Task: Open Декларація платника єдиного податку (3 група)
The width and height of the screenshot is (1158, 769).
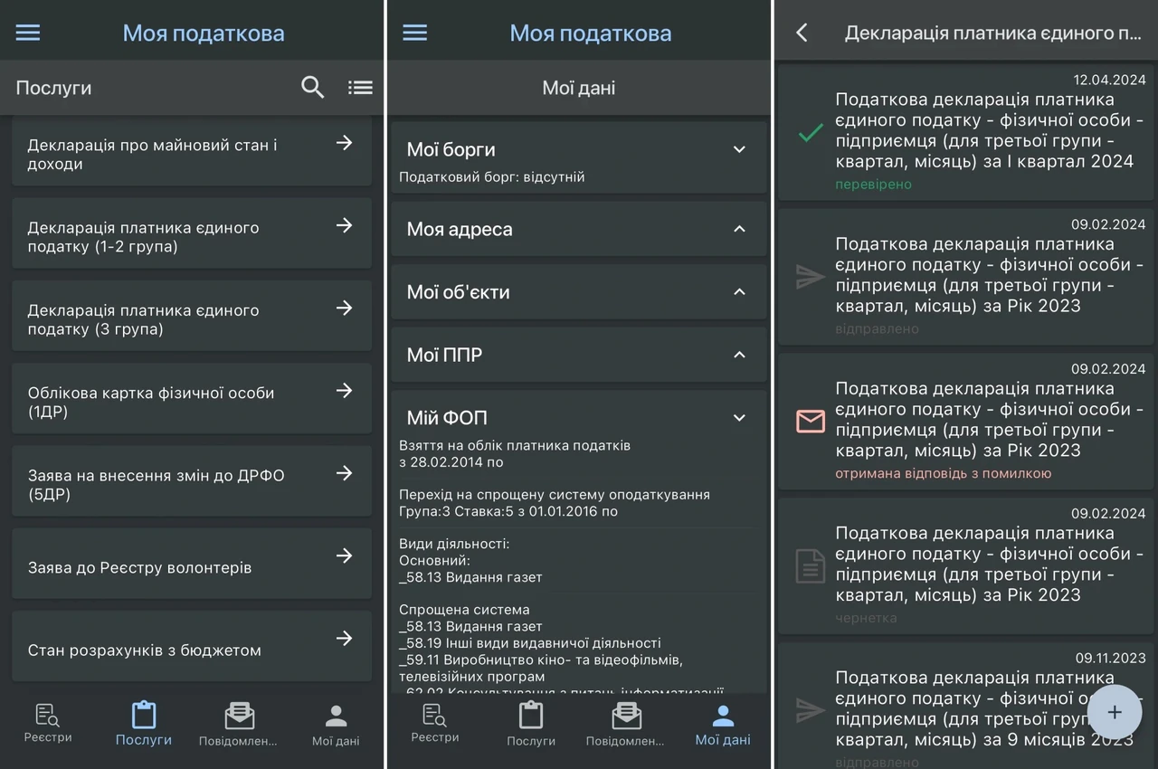Action: (x=192, y=315)
